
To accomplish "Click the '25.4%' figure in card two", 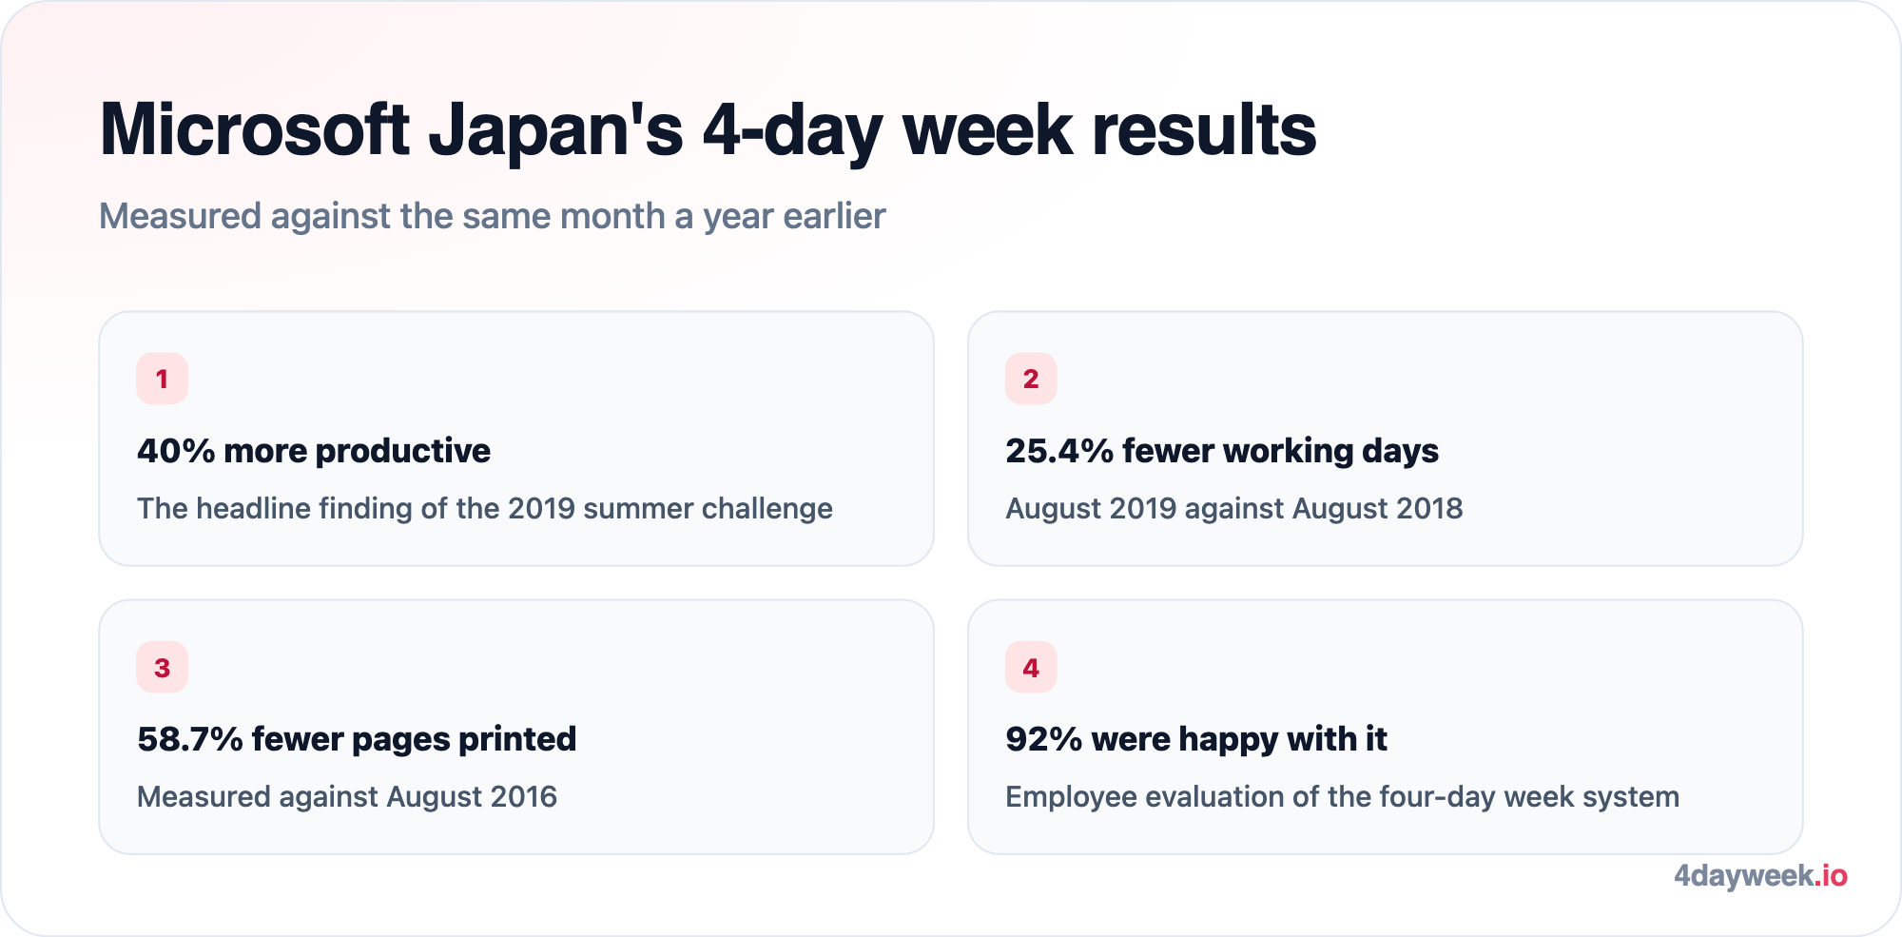I will [x=1059, y=451].
